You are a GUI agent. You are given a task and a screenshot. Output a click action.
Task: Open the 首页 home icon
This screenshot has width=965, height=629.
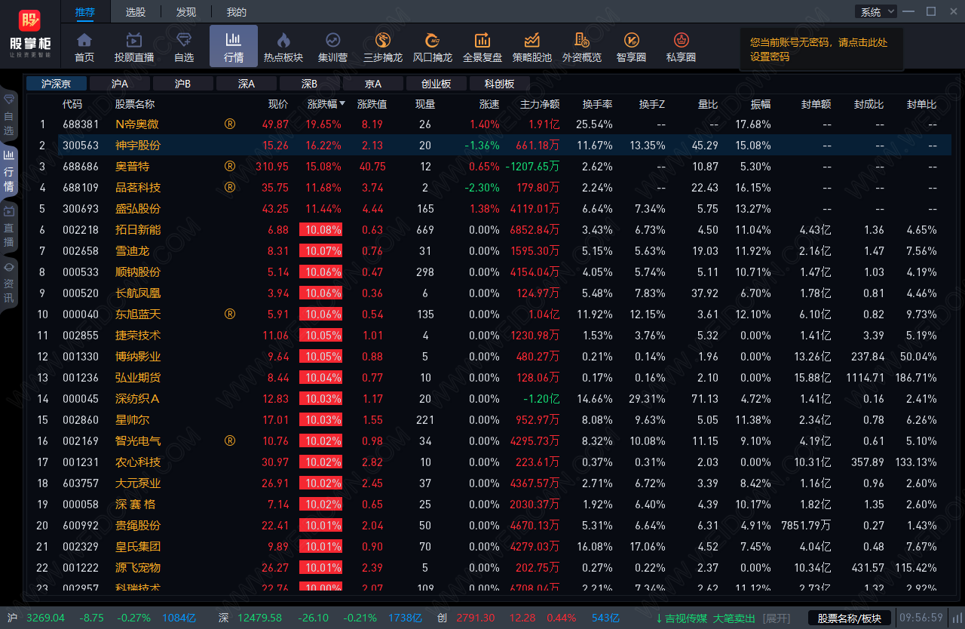point(84,47)
